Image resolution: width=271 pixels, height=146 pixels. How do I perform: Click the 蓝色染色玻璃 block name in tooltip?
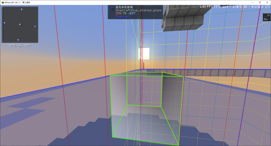[x=124, y=7]
